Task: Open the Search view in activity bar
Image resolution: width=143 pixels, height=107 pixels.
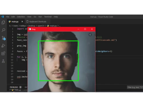Action: pyautogui.click(x=3, y=30)
